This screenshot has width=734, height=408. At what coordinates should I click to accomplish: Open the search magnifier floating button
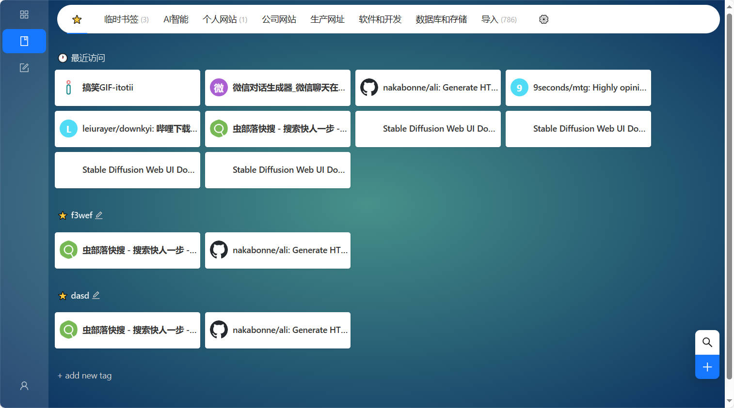707,343
